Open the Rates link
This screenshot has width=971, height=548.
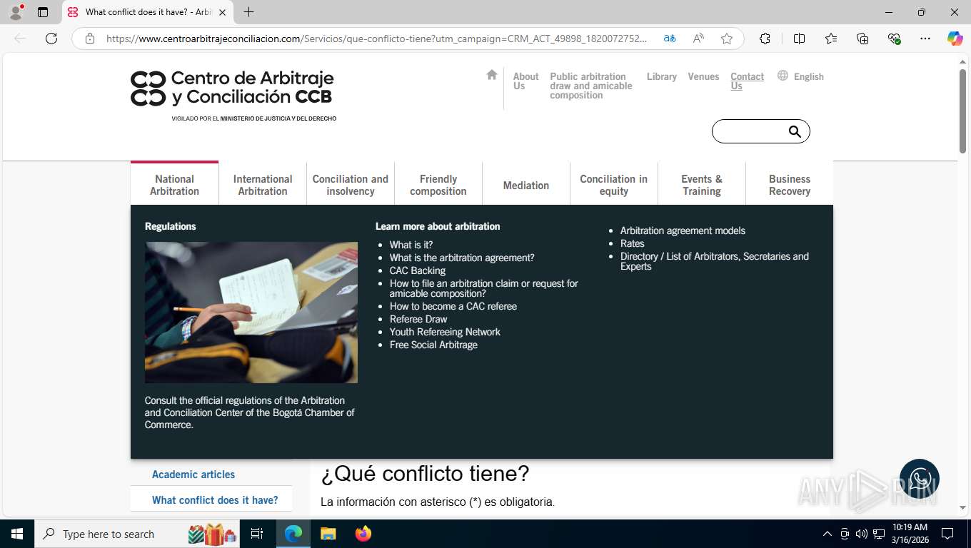tap(633, 243)
